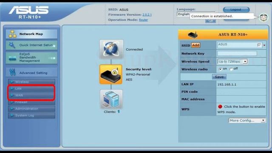Open the Administration menu
The image size is (272, 153).
point(31,109)
